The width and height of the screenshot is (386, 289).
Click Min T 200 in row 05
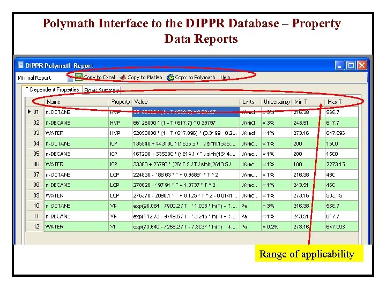point(308,154)
